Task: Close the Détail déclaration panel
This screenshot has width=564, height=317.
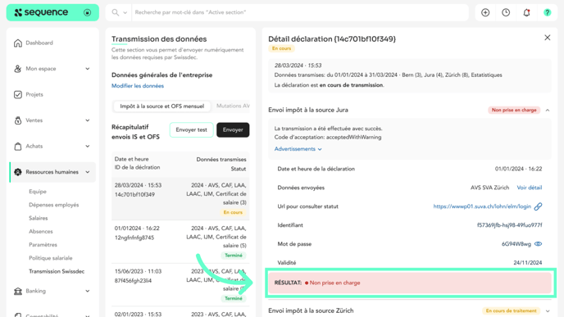Action: click(x=547, y=38)
